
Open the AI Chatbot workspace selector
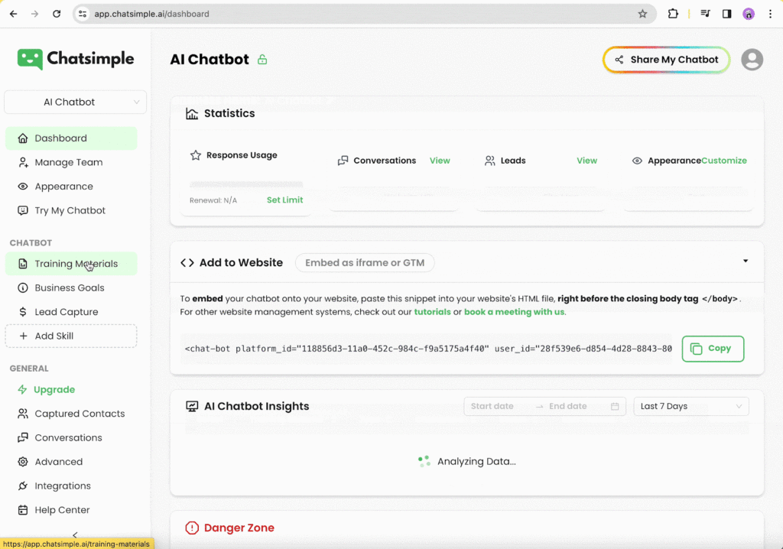(x=75, y=102)
